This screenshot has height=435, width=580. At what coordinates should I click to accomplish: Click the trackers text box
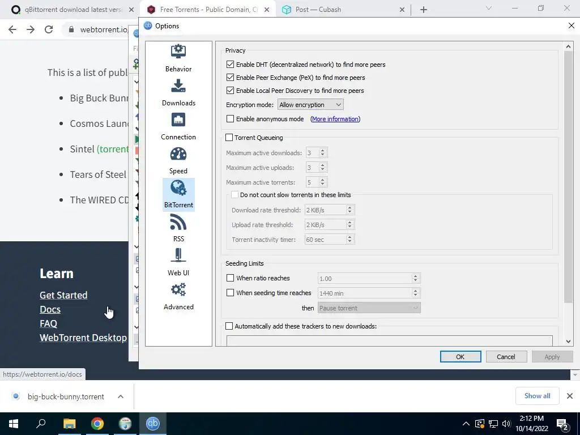390,340
